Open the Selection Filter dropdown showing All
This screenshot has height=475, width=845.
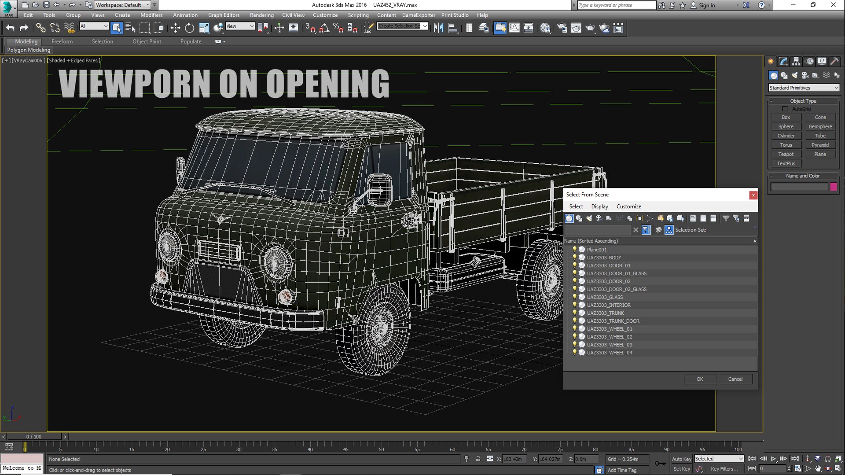coord(94,26)
